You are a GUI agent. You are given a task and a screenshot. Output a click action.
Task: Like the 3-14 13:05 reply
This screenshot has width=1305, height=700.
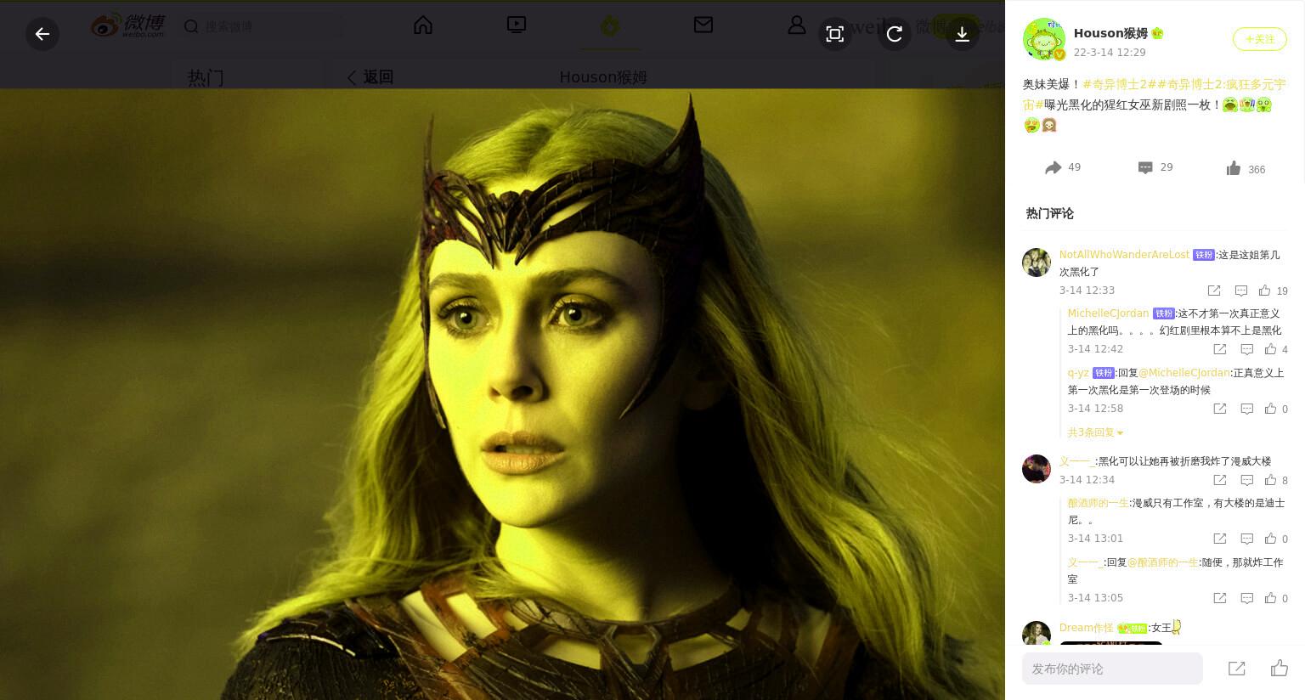1276,598
